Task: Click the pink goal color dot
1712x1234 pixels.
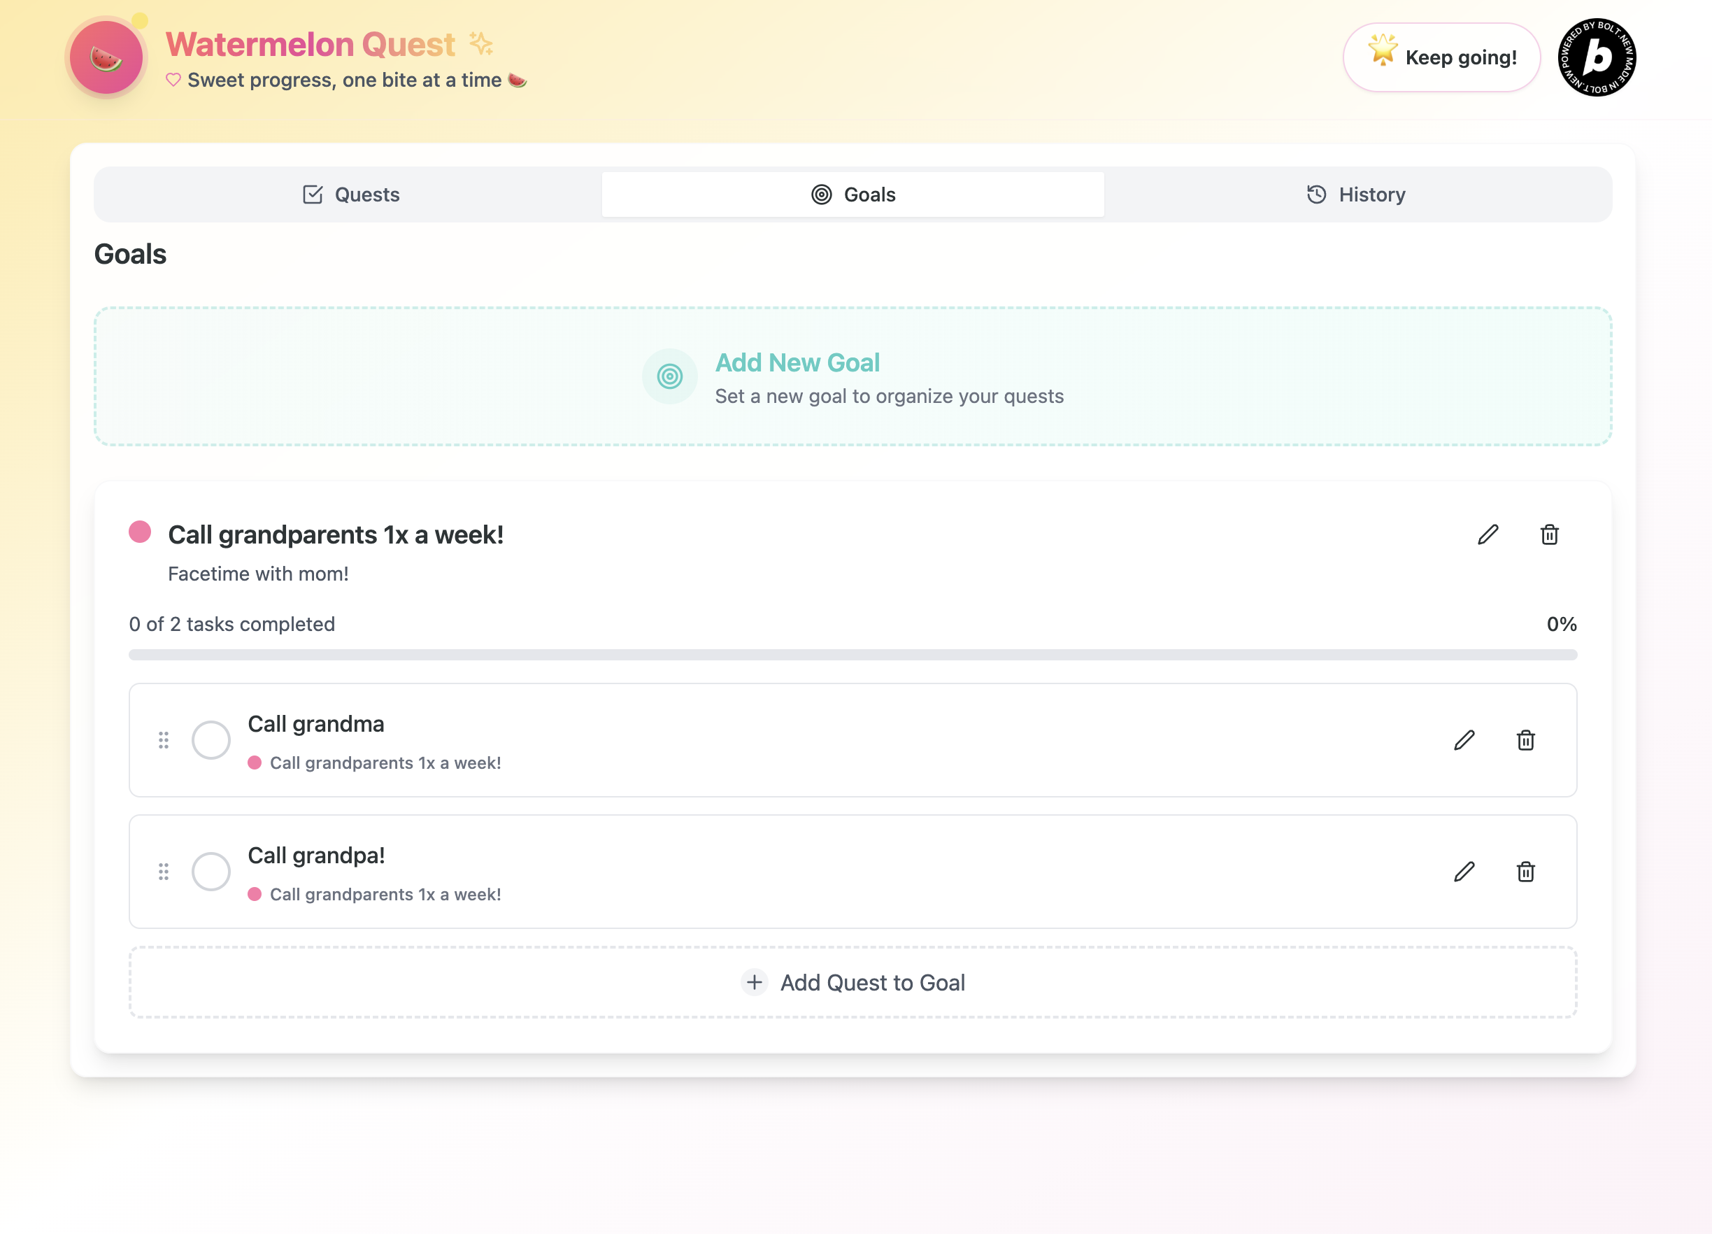Action: (x=140, y=532)
